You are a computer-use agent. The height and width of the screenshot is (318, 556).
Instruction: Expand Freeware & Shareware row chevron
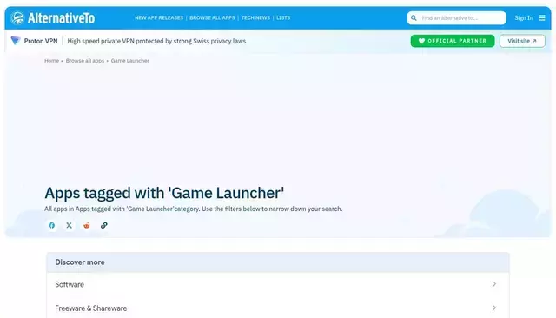pos(494,308)
